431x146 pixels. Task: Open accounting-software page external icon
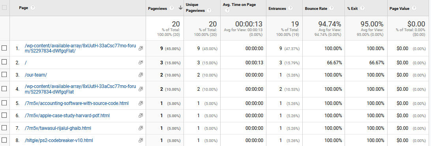(x=141, y=103)
